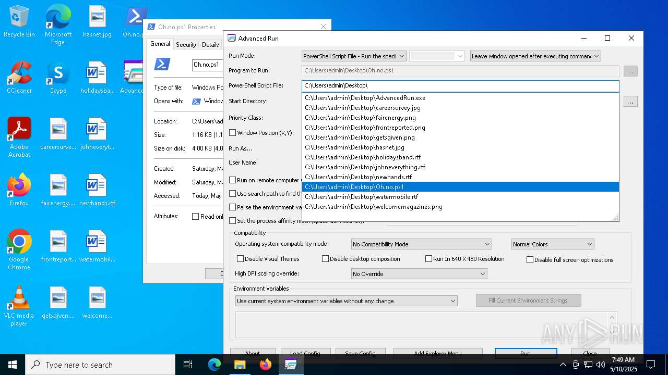Screen dimensions: 668x375
Task: Launch Firefox from the desktop shortcut
Action: (x=19, y=191)
